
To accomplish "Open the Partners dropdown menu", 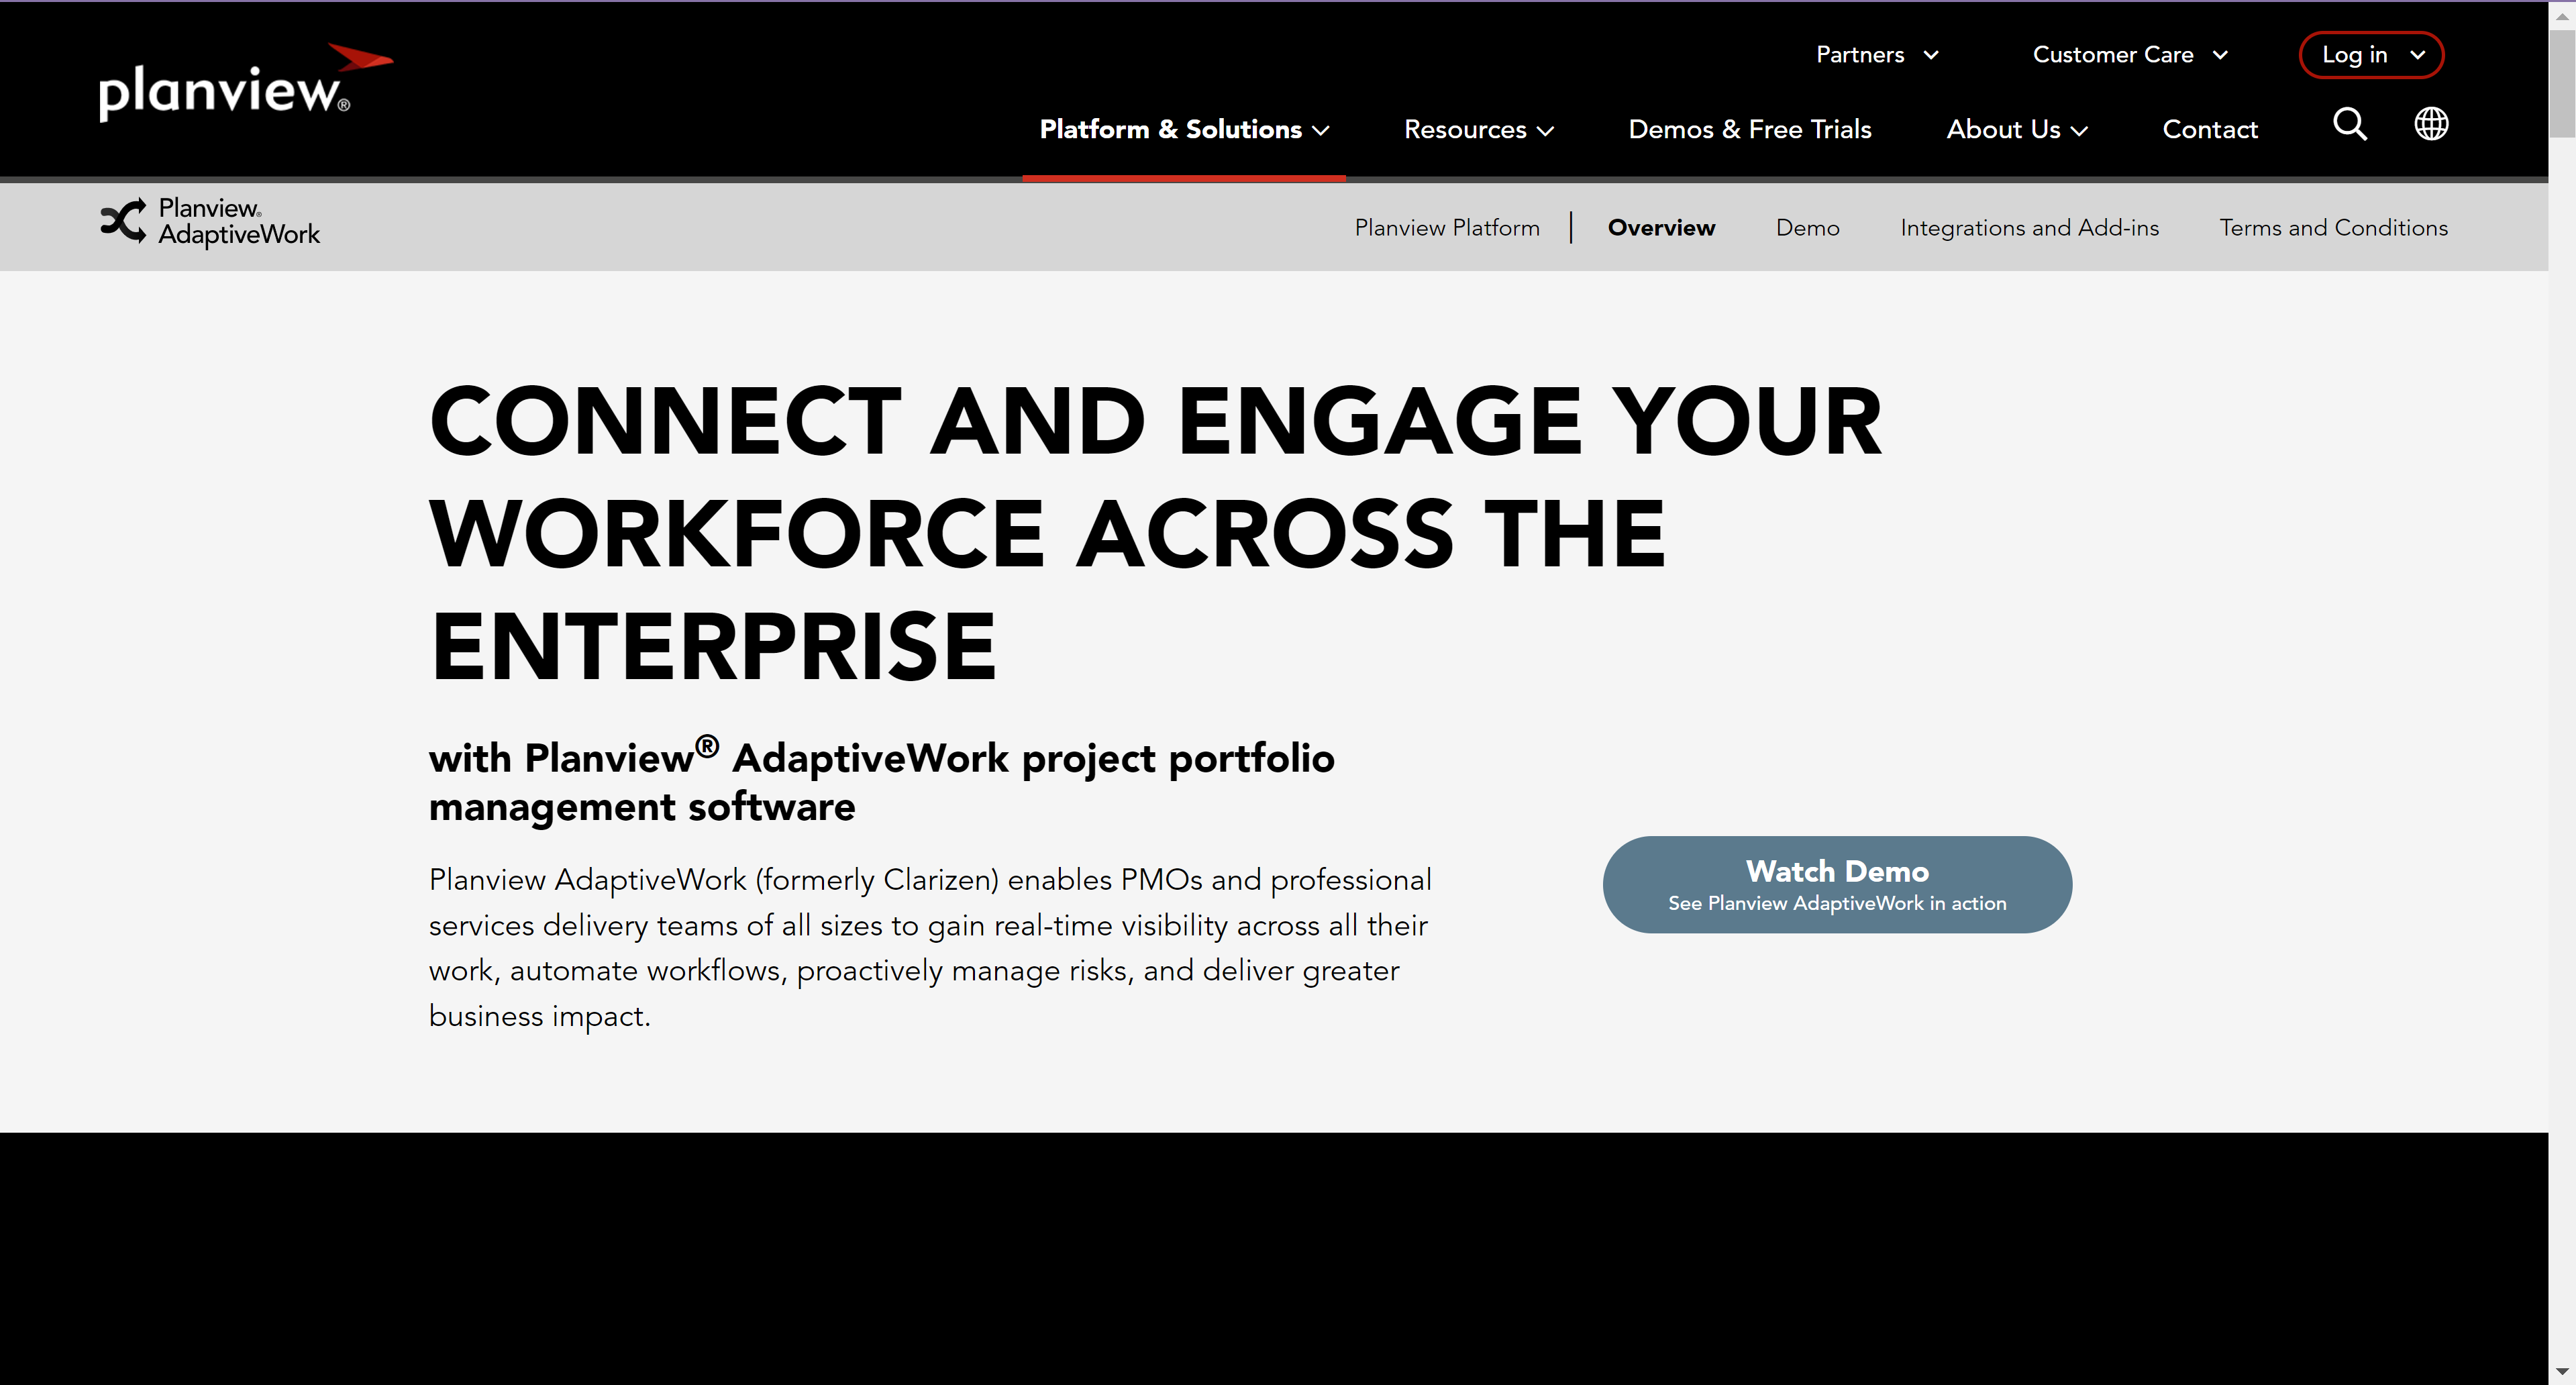I will 1876,55.
